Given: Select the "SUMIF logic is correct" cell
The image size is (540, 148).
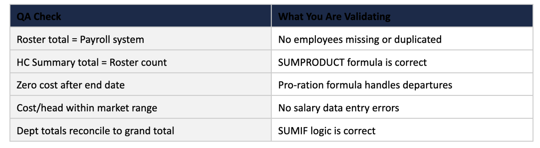Looking at the screenshot, I should point(327,131).
